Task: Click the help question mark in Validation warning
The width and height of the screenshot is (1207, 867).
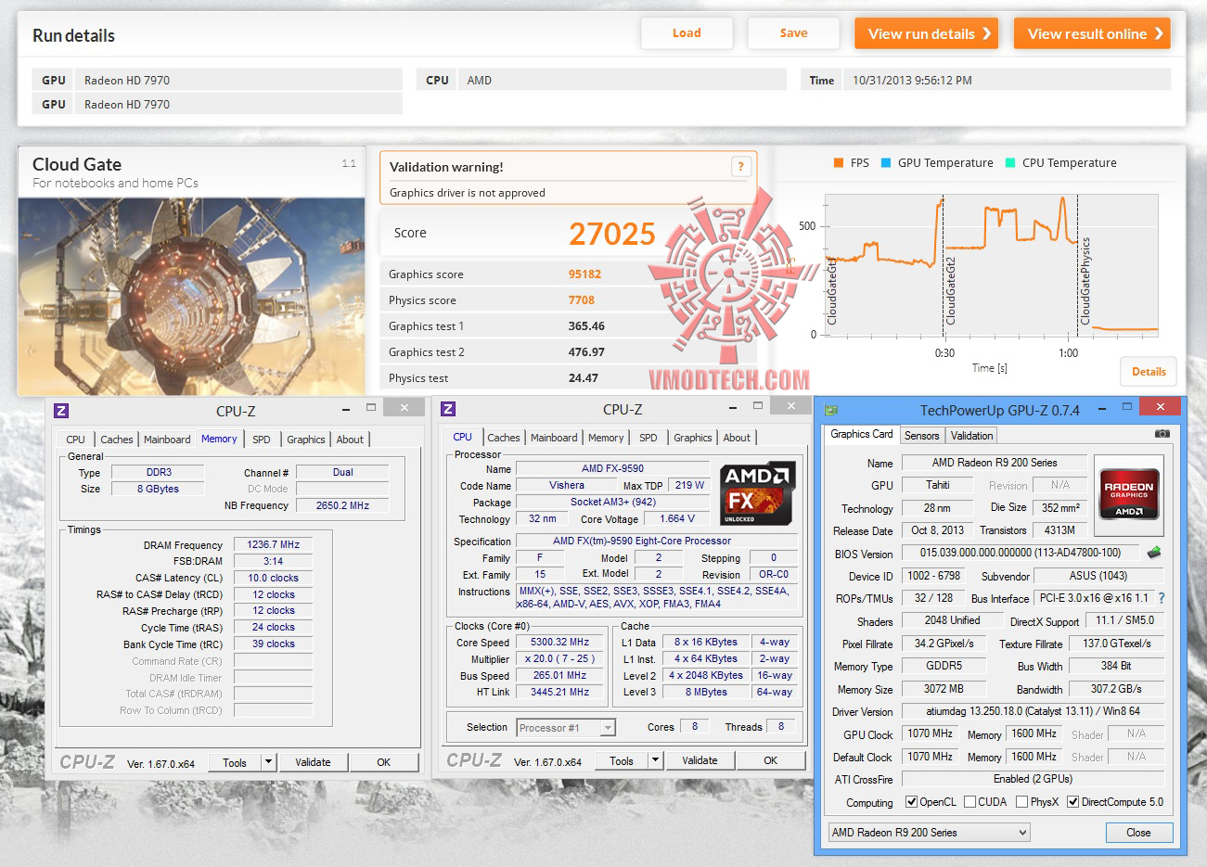Action: [x=740, y=167]
